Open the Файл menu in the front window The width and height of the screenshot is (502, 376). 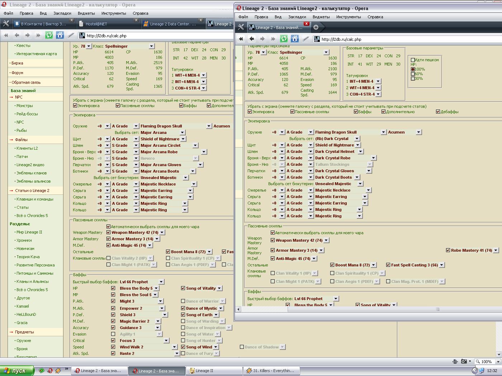point(243,17)
